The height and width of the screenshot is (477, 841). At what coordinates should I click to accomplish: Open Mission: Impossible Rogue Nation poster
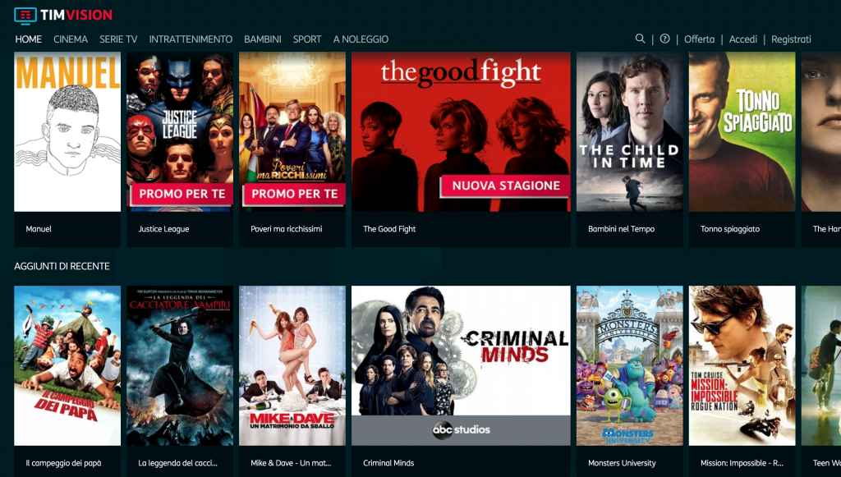(x=742, y=365)
